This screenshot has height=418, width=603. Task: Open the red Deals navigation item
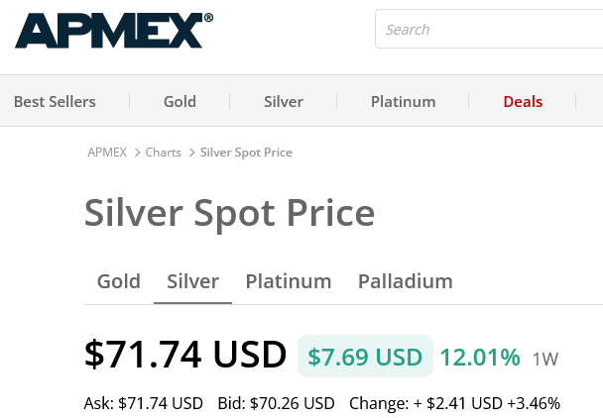(x=523, y=101)
